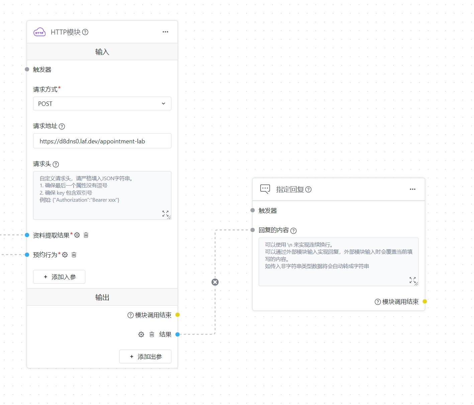Remove the connection line with X marker
The height and width of the screenshot is (405, 474).
pos(215,282)
